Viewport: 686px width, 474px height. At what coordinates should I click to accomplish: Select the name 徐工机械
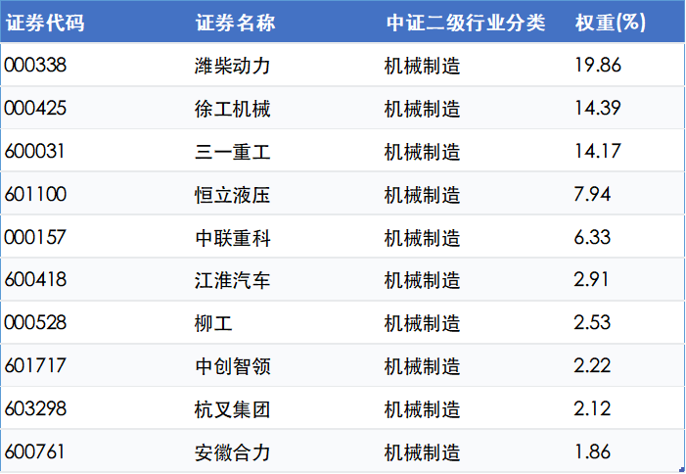(233, 109)
